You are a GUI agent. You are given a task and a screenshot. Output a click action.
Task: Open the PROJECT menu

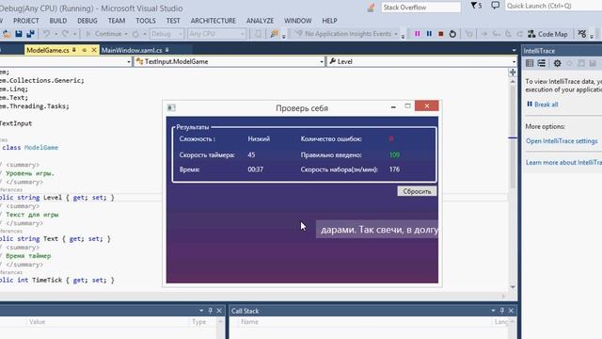pos(26,21)
